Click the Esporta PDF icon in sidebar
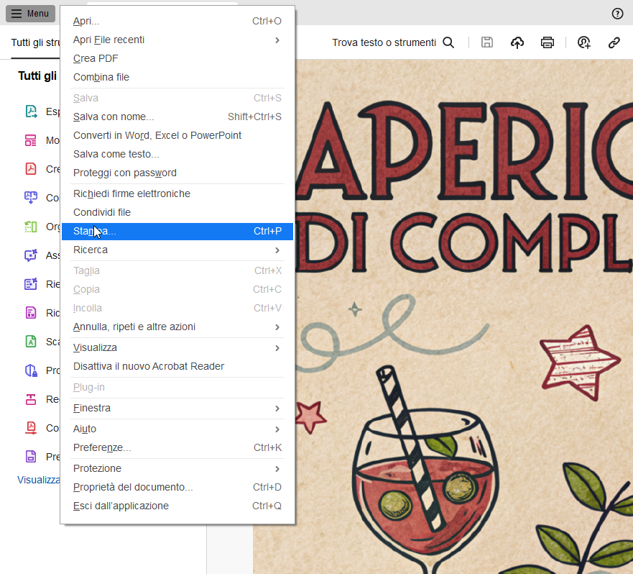This screenshot has height=574, width=633. tap(31, 111)
